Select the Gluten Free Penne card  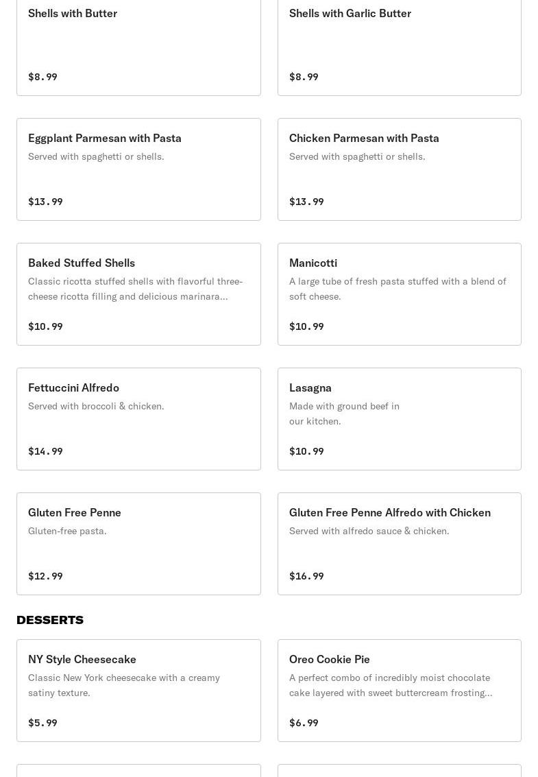[138, 544]
